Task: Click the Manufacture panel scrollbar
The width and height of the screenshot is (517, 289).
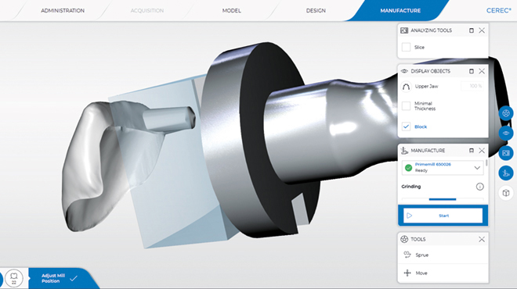Action: [x=486, y=163]
